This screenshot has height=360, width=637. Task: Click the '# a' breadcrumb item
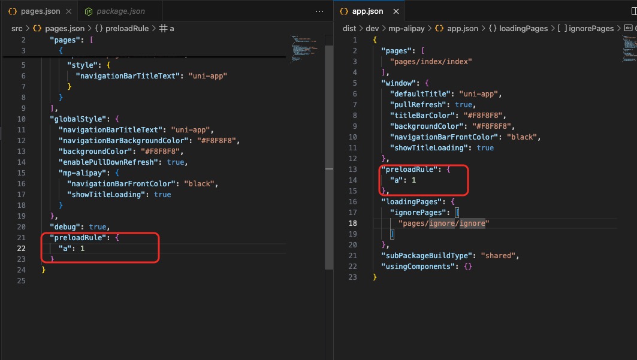(x=167, y=28)
